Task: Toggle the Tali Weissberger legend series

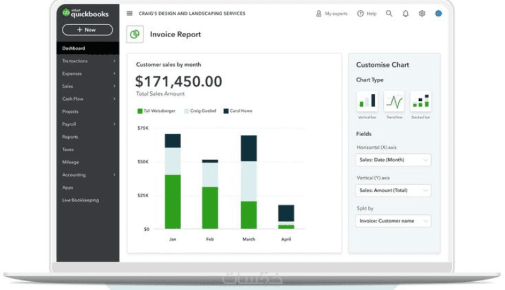Action: pyautogui.click(x=157, y=111)
